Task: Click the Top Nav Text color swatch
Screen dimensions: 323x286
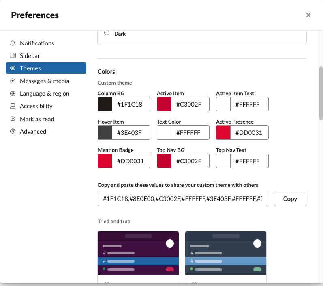Action: pos(223,161)
